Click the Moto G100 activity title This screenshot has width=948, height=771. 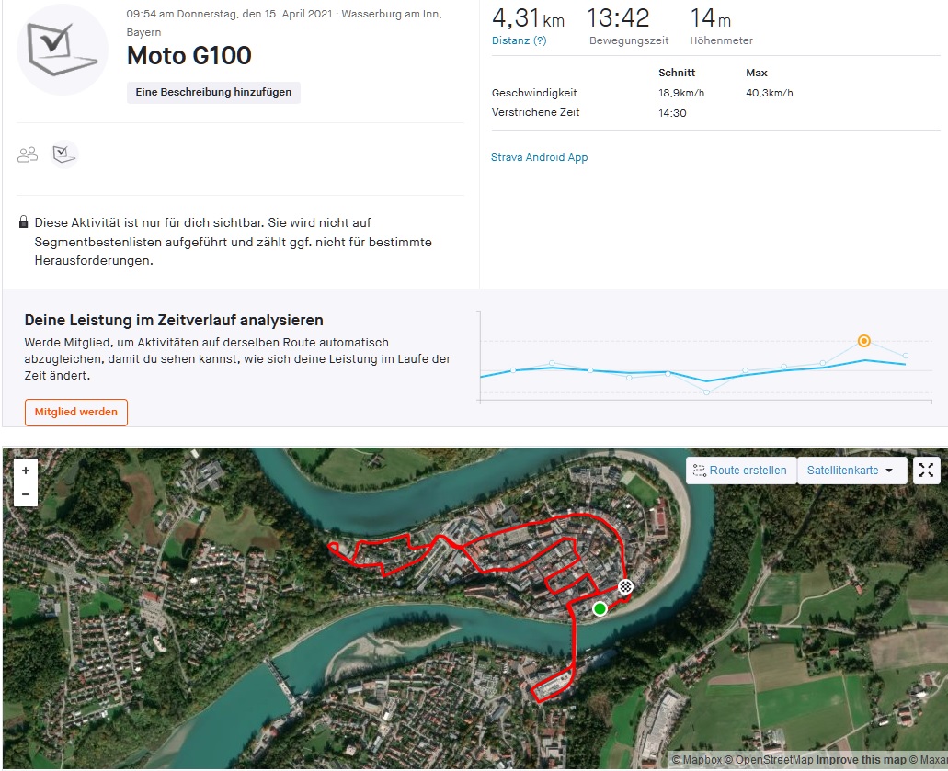pos(189,56)
